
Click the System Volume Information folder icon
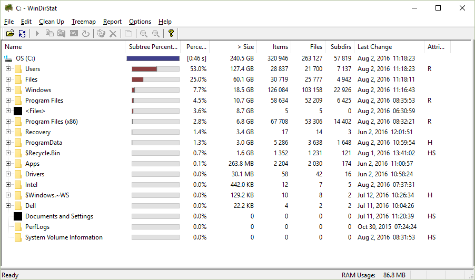point(18,237)
